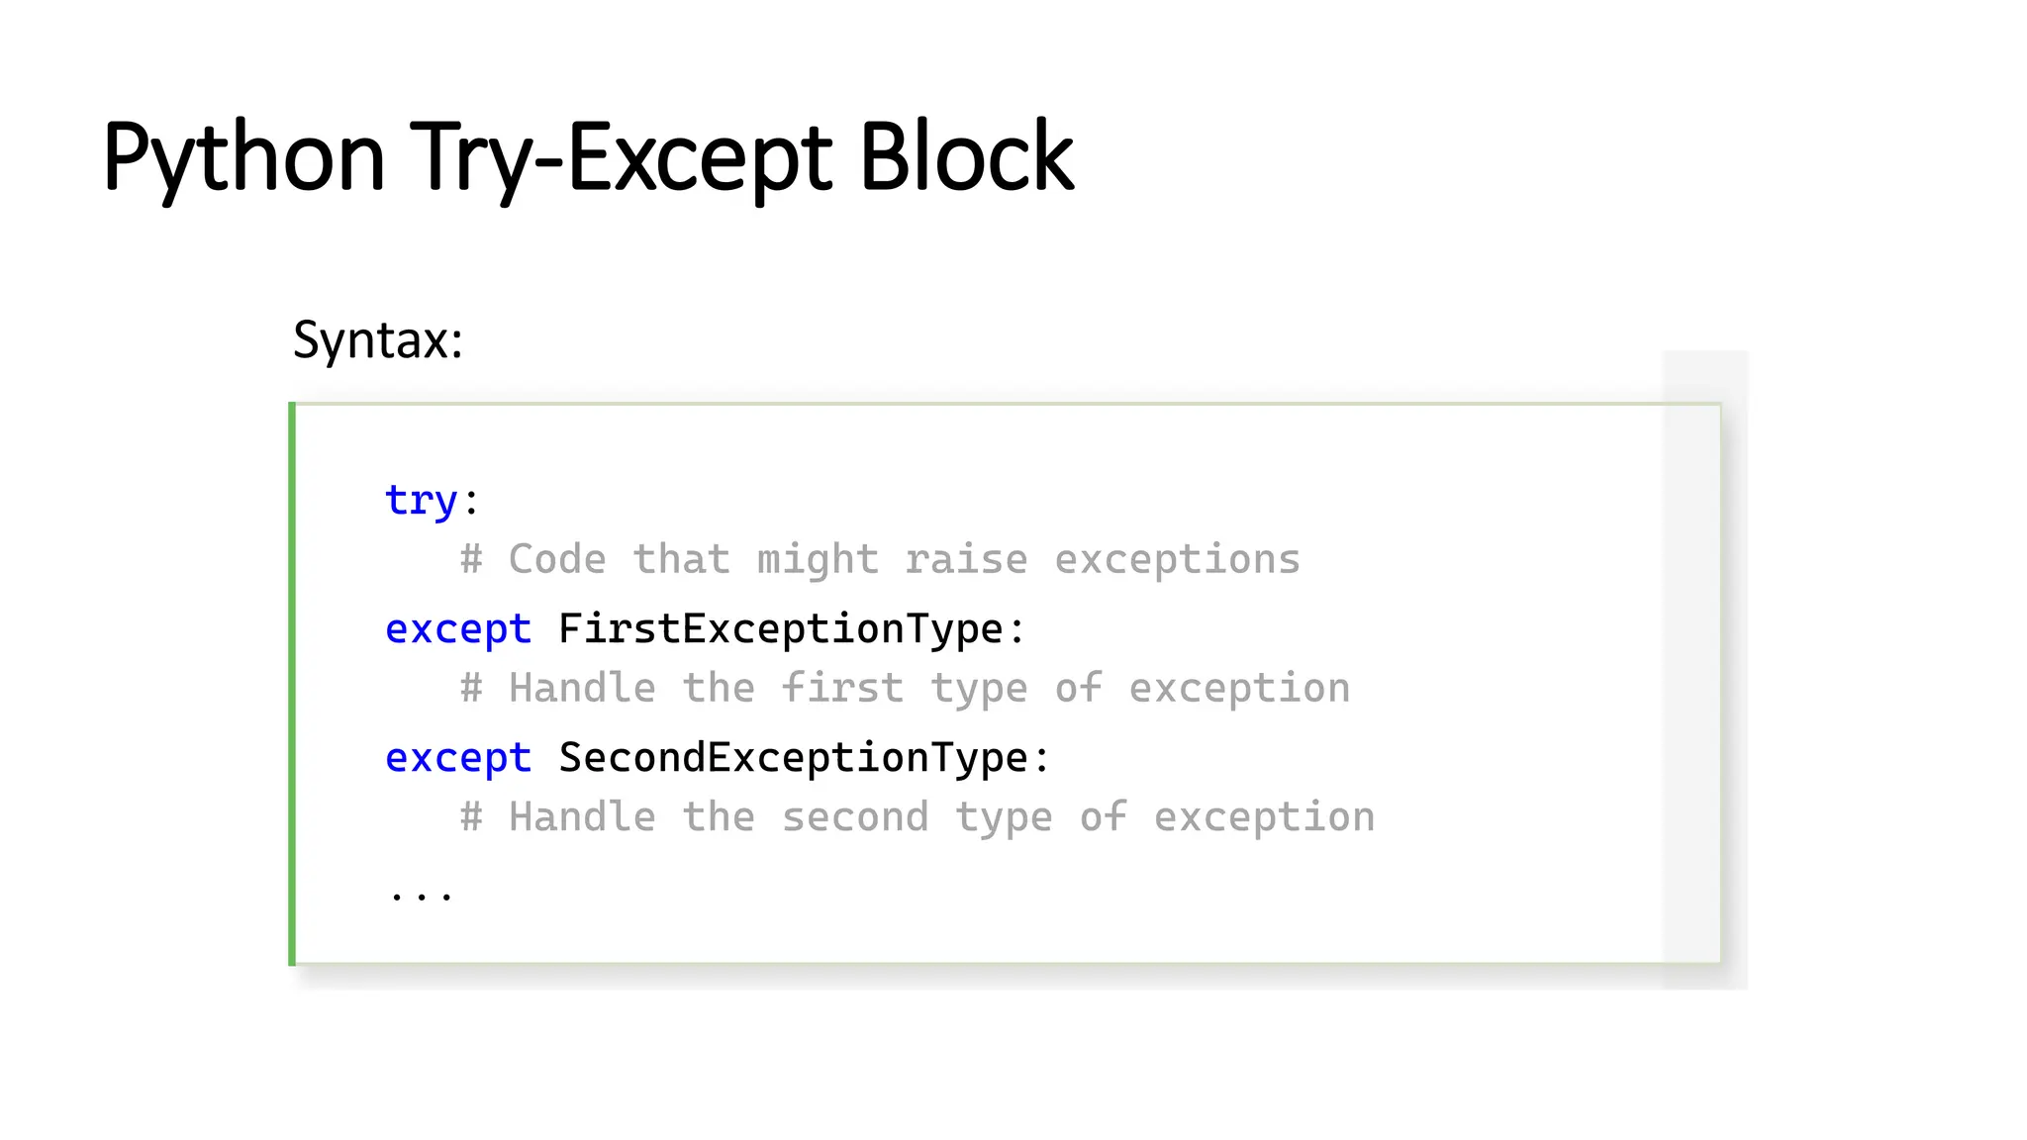Click except keyword before SecondExceptionType
Screen dimensions: 2027x1140
[x=458, y=758]
